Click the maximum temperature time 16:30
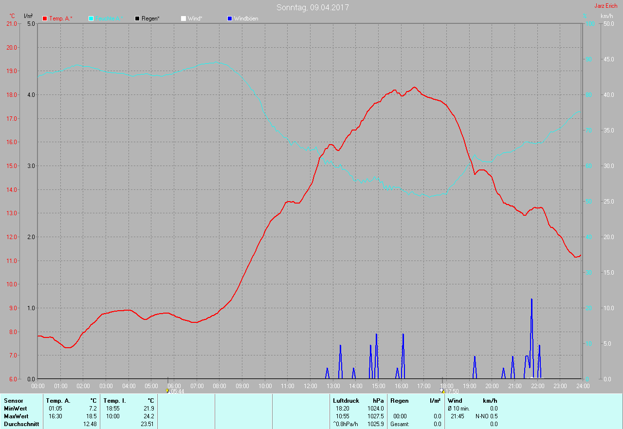This screenshot has height=429, width=623. click(x=55, y=416)
